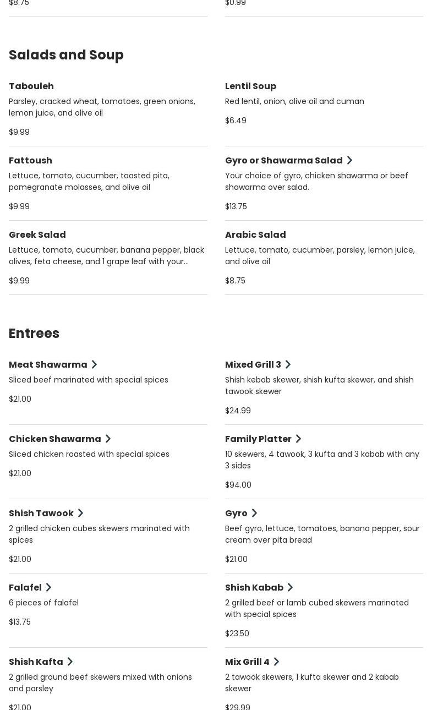
Task: Click the Shish Tawook chevron icon
Action: click(x=80, y=514)
